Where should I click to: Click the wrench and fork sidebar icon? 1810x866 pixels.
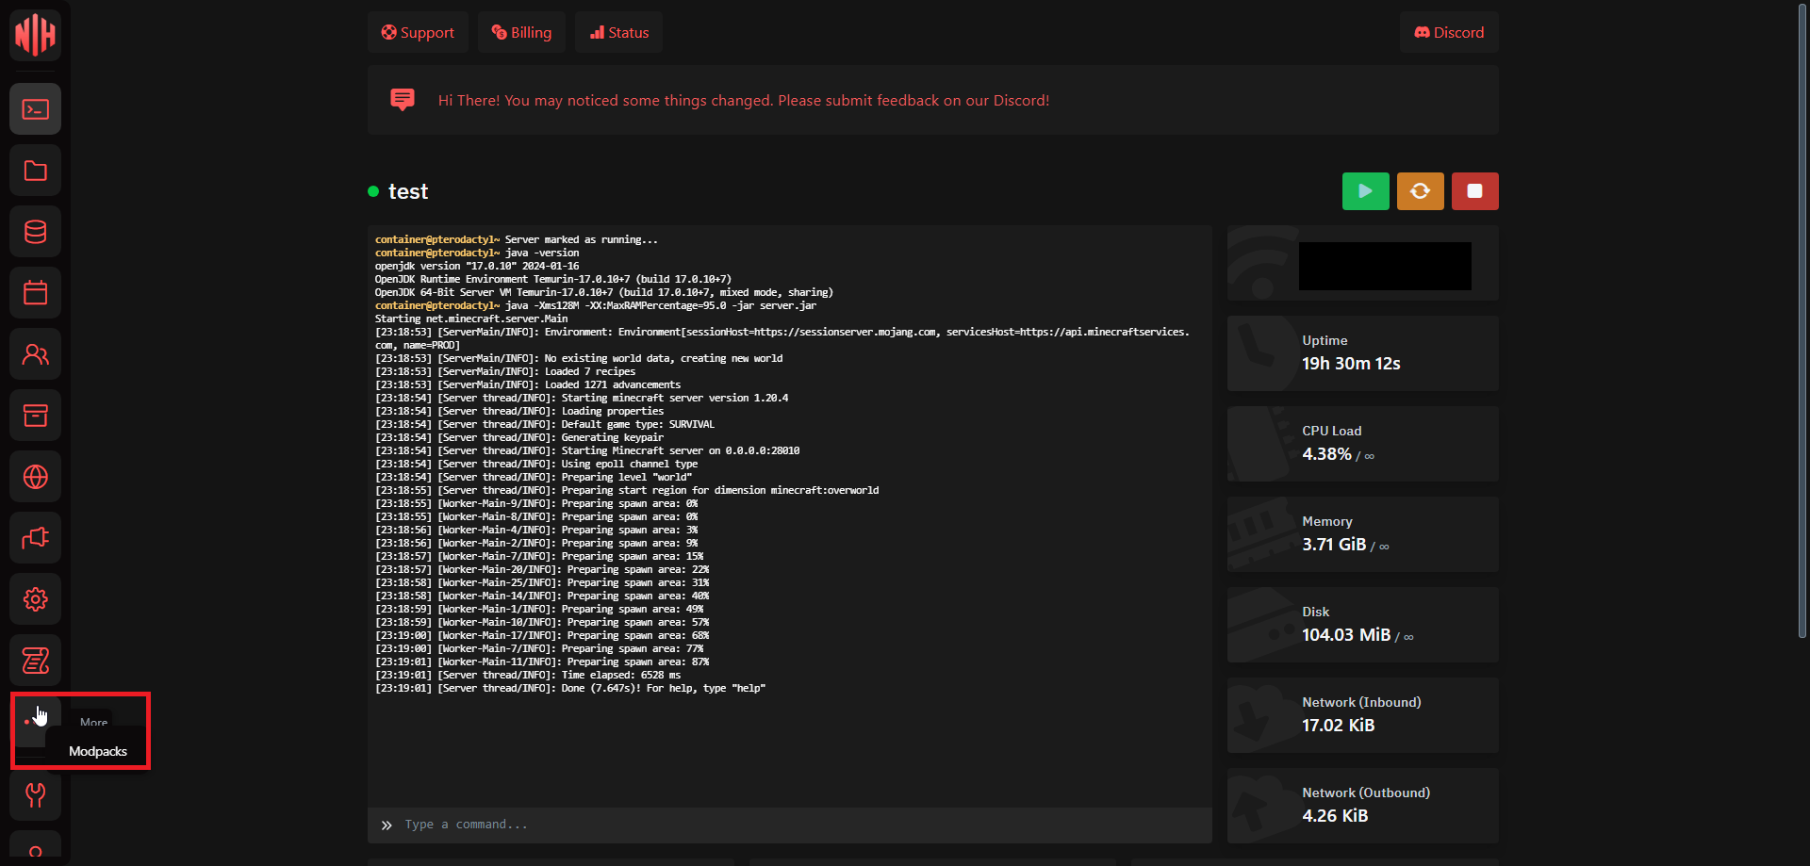coord(36,795)
